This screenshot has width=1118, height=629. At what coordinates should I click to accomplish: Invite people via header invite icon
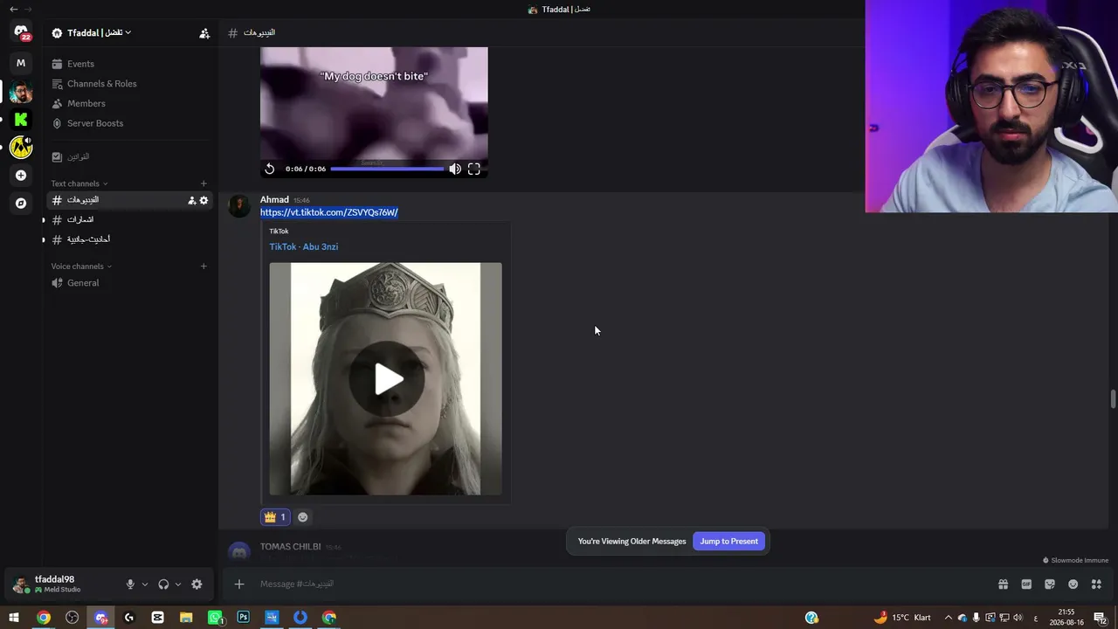click(x=204, y=33)
